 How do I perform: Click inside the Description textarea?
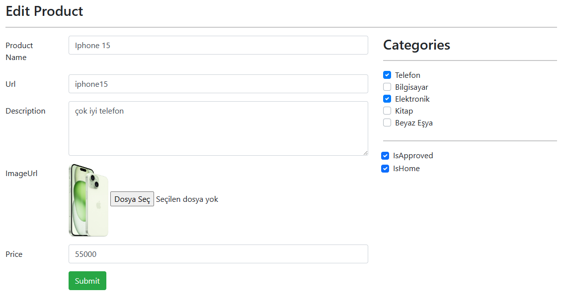[x=218, y=128]
